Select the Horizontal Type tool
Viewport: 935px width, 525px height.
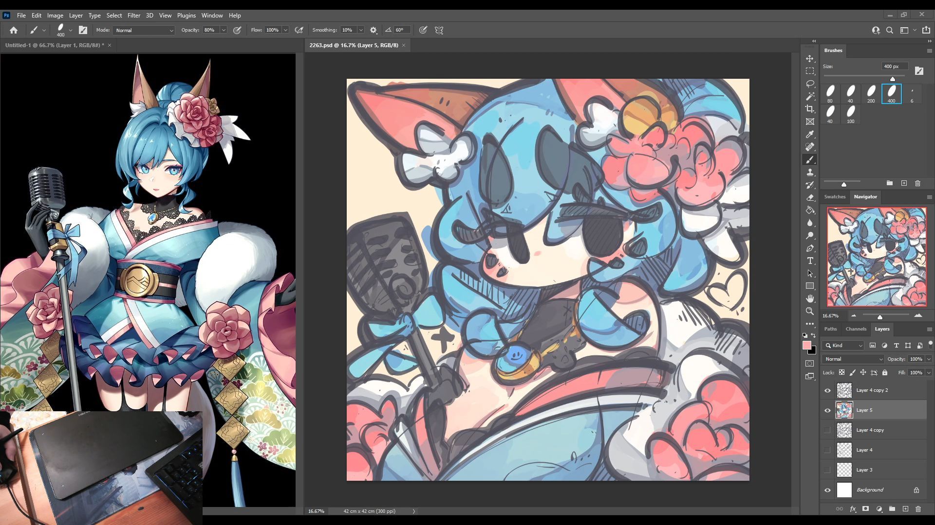pyautogui.click(x=810, y=261)
